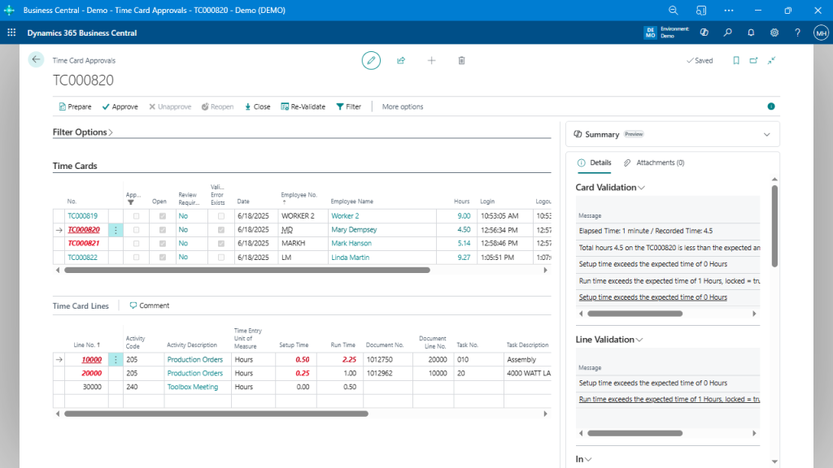Open the Settings gear icon

pyautogui.click(x=774, y=32)
